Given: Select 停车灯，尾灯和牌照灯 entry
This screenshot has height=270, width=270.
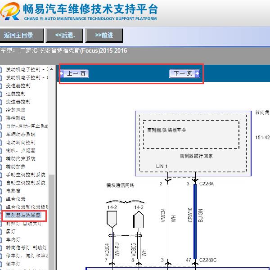Looking at the screenshot, I should pos(27,256).
